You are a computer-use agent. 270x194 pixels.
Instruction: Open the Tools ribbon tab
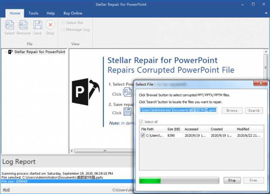coord(33,13)
